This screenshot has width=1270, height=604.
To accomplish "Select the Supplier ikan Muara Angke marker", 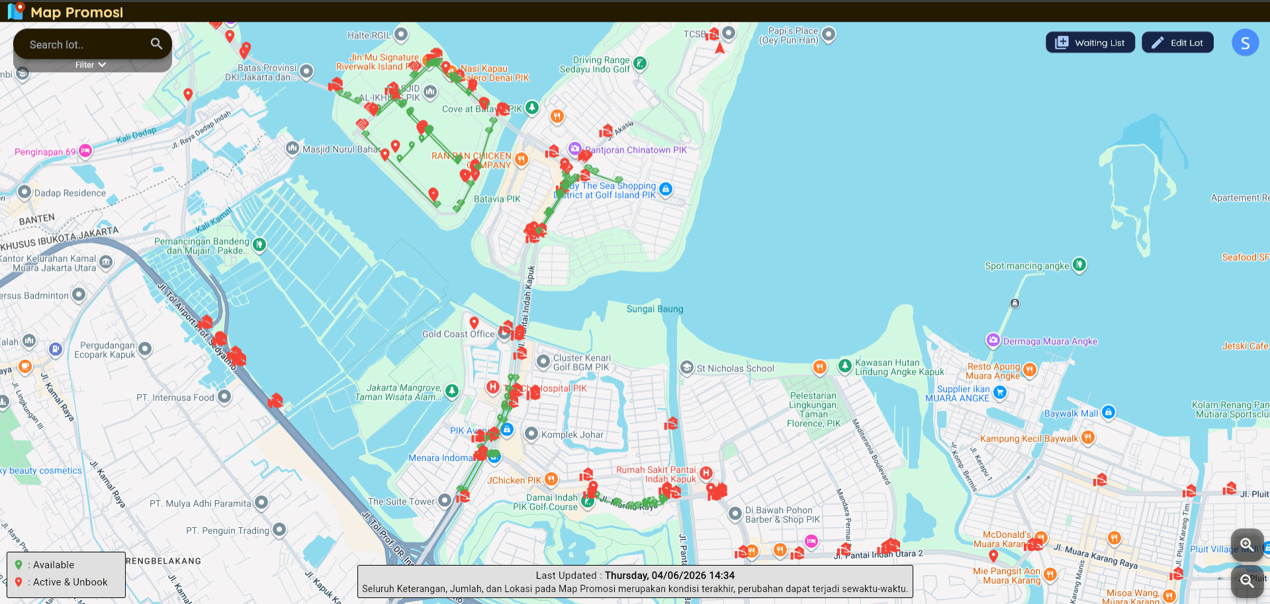I will point(1000,392).
